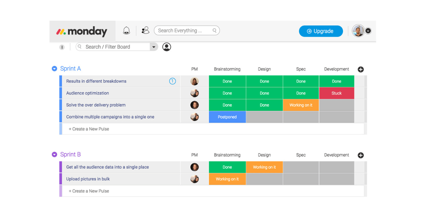The height and width of the screenshot is (223, 427).
Task: Change Brainstorming Done status for Results breakdowns
Action: 227,81
